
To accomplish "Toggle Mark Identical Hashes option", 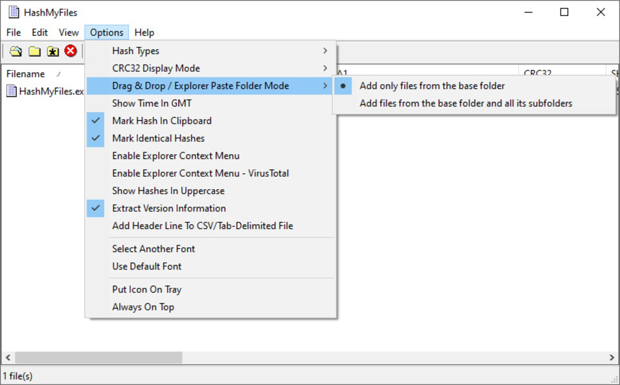I will click(209, 138).
